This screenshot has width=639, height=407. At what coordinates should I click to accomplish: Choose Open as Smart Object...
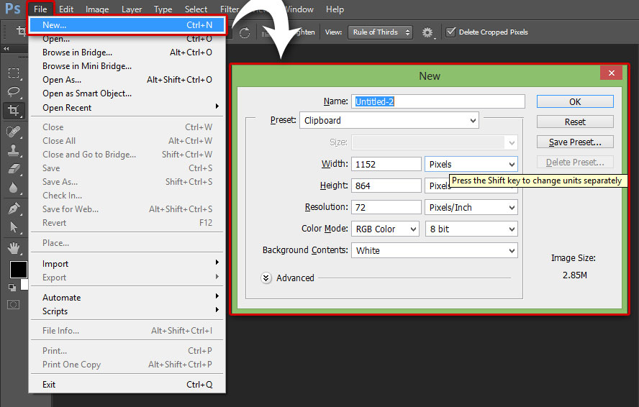(x=127, y=93)
